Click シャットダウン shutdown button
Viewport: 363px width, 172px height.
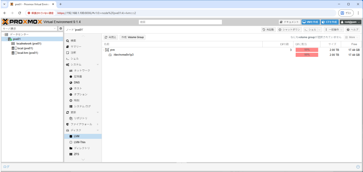point(289,30)
